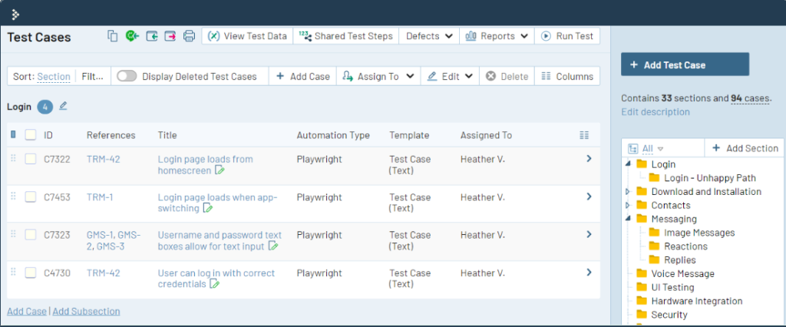Click the export cases icon with pink arrow
The width and height of the screenshot is (786, 327).
point(170,36)
